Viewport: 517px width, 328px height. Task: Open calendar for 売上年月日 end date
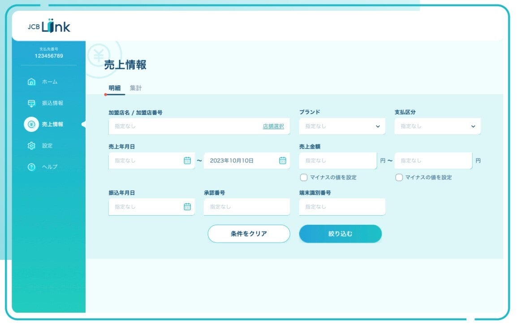pyautogui.click(x=282, y=161)
